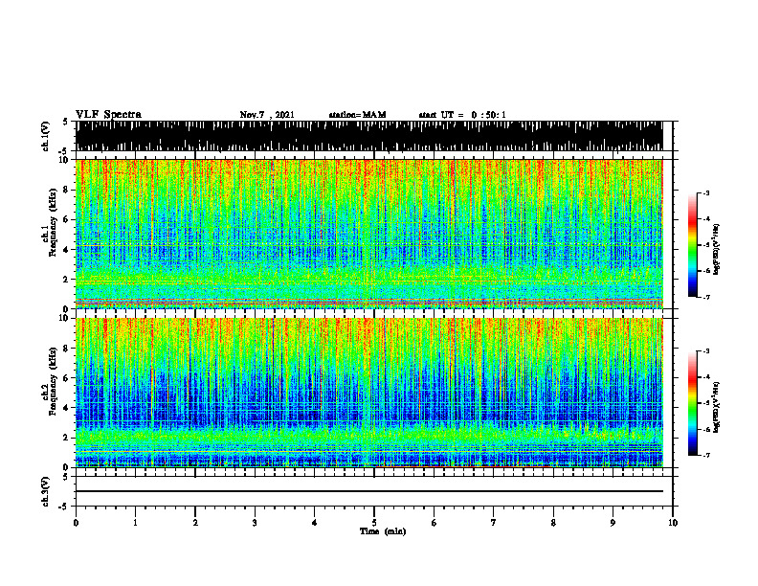
Task: Click the ch.2 spectrogram panel
Action: (x=368, y=393)
